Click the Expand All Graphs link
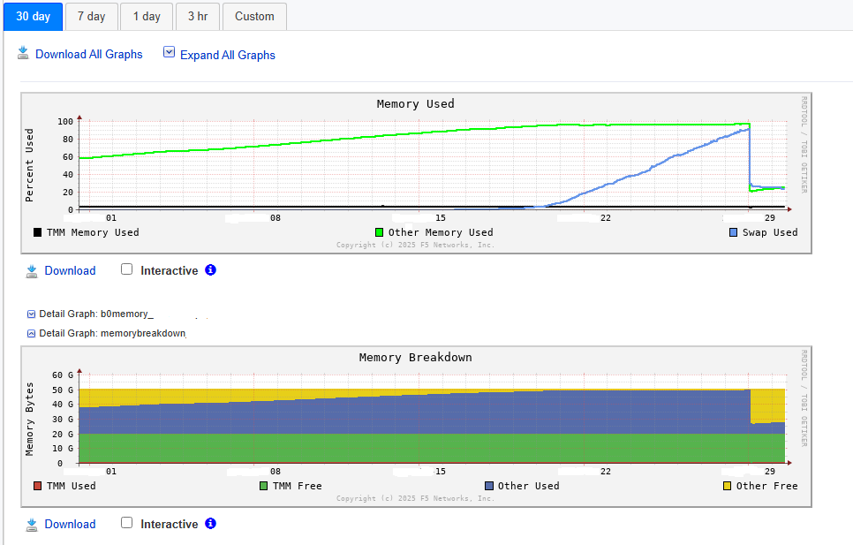The image size is (853, 545). [228, 55]
